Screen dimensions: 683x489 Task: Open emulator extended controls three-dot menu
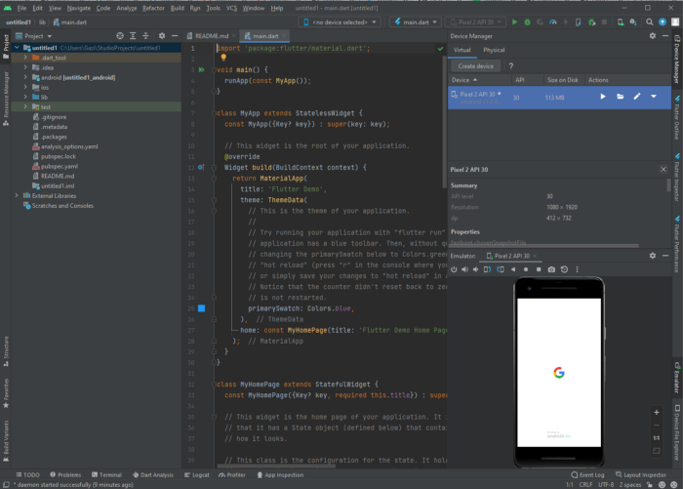[x=578, y=269]
